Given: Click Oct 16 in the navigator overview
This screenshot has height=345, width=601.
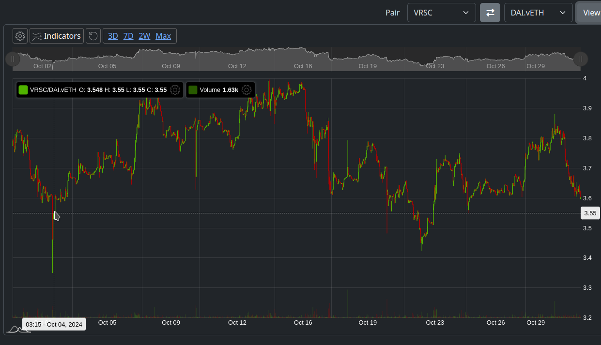Looking at the screenshot, I should coord(303,66).
